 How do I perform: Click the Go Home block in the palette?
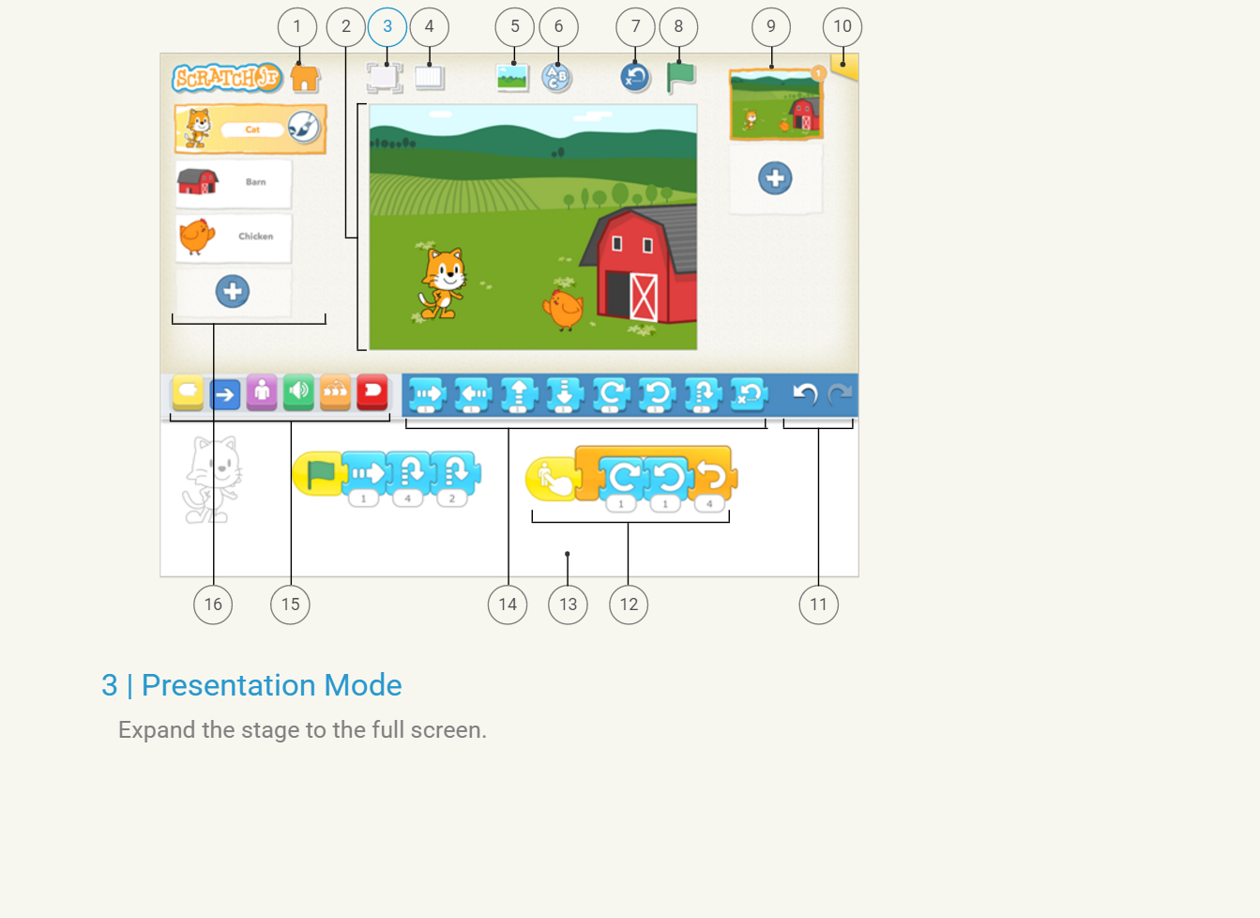click(x=749, y=395)
